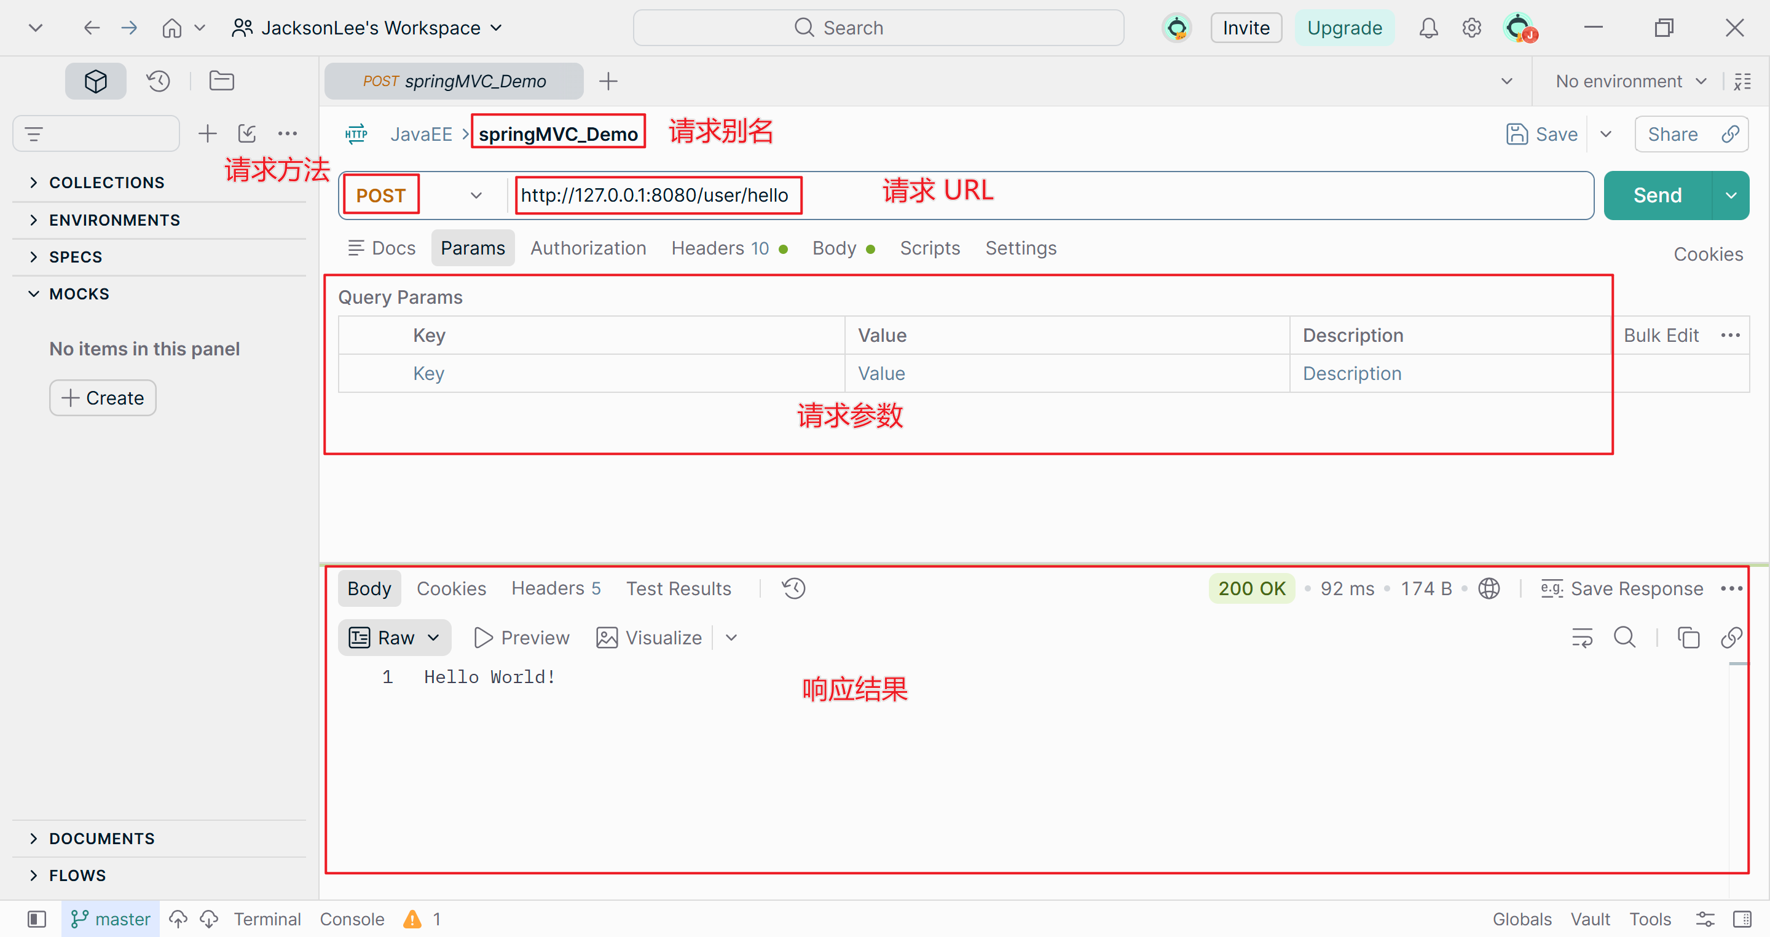1770x937 pixels.
Task: Open the Visualize options chevron
Action: [731, 638]
